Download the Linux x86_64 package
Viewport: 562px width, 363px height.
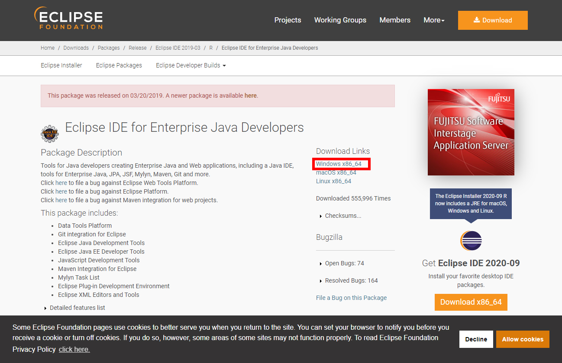pos(333,181)
